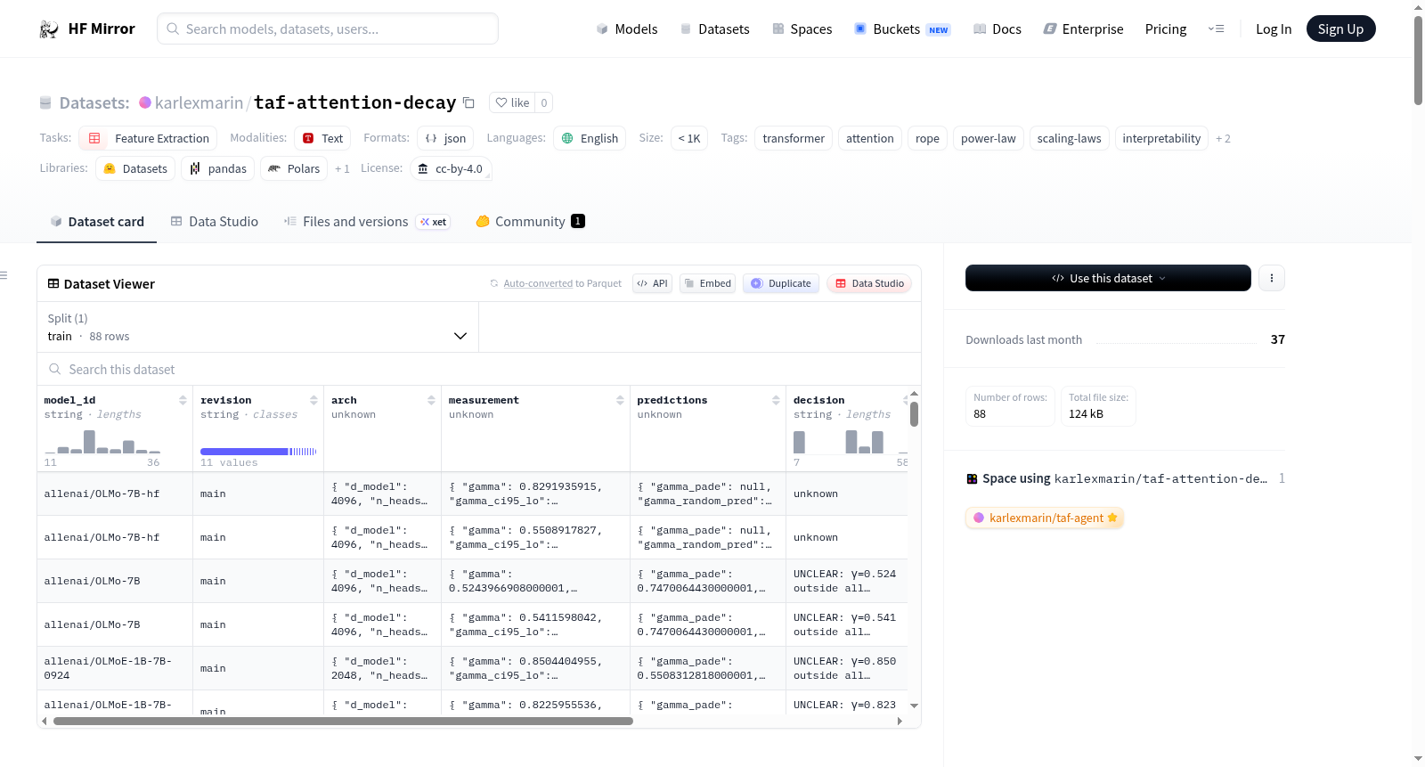Click the karlexmarin avatar icon
This screenshot has width=1425, height=767.
[145, 102]
